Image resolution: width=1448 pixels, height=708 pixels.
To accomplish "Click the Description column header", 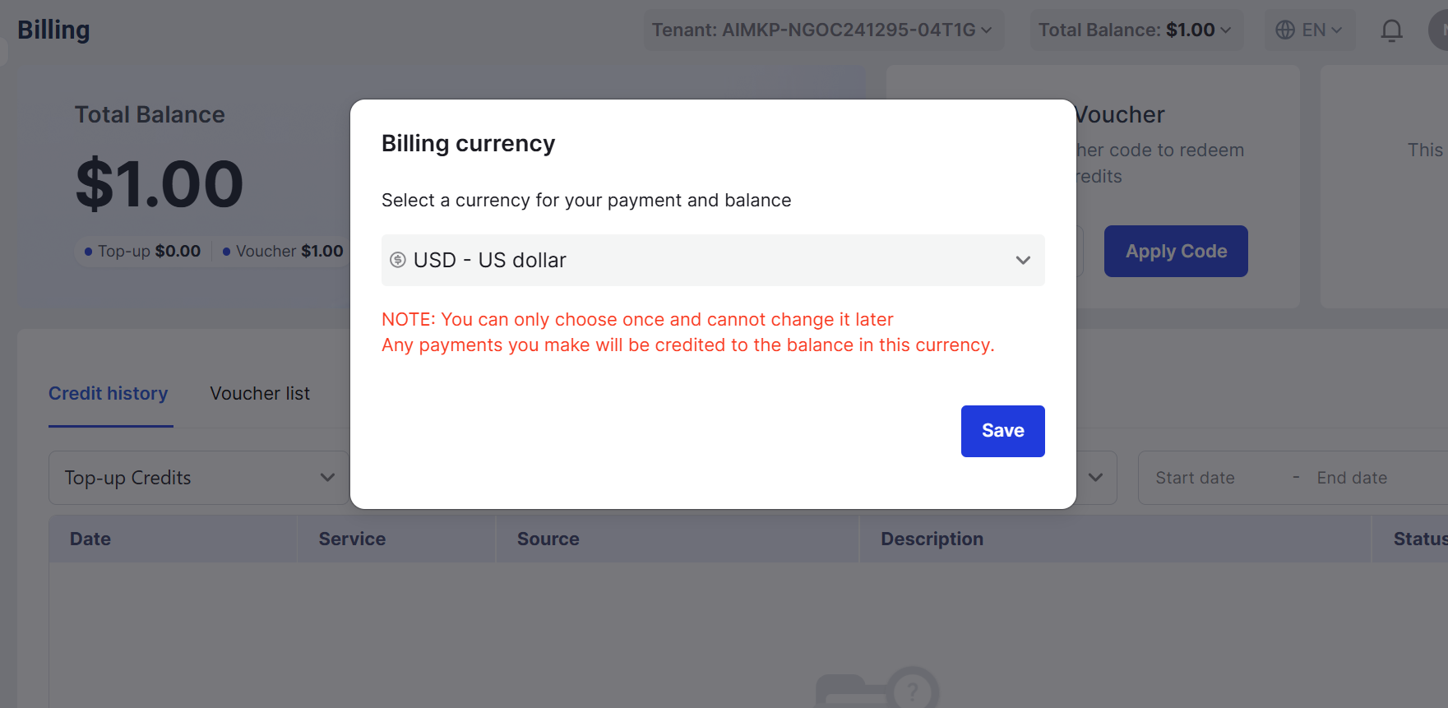I will pyautogui.click(x=932, y=539).
